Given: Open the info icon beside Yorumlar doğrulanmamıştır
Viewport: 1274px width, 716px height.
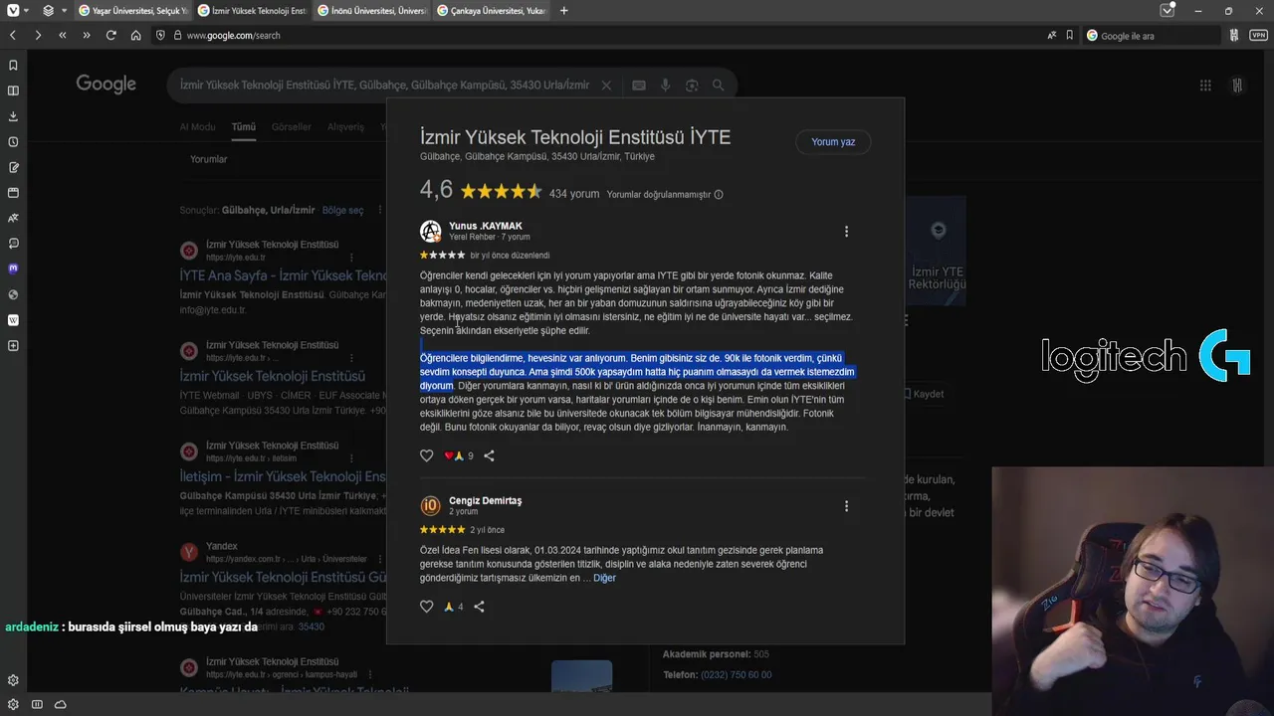Looking at the screenshot, I should pyautogui.click(x=719, y=195).
